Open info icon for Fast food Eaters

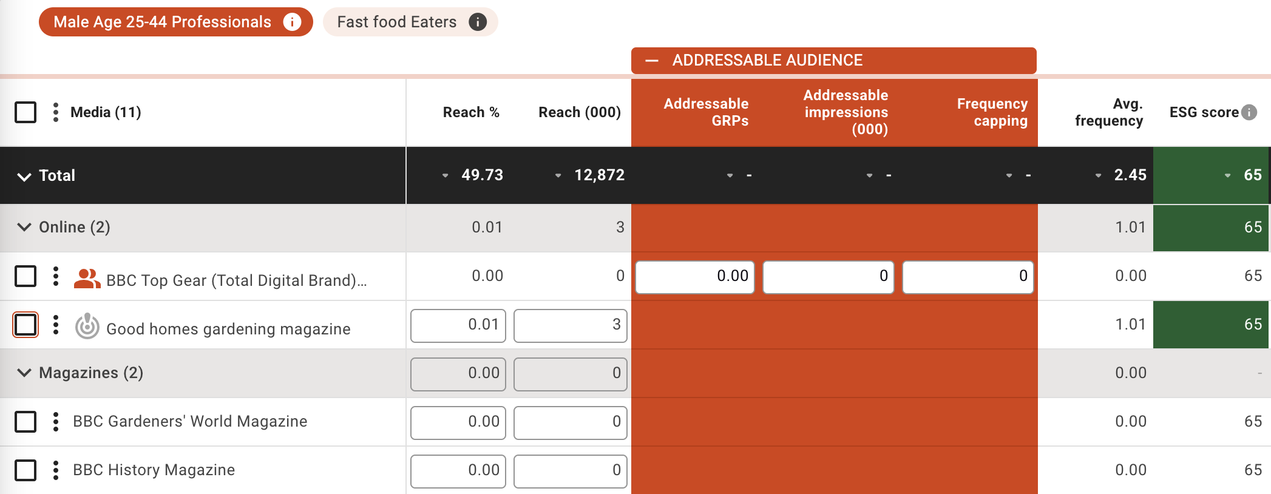coord(478,22)
